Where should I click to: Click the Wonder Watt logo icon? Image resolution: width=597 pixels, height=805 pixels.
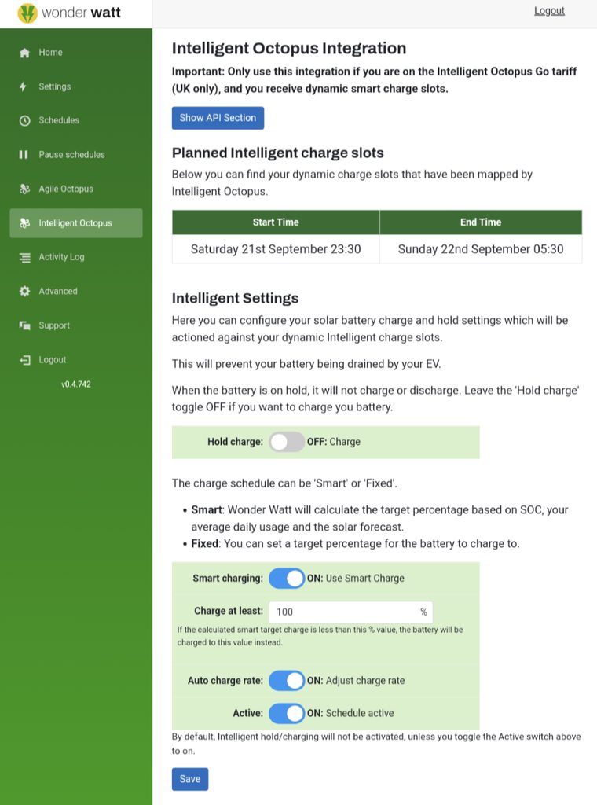27,13
